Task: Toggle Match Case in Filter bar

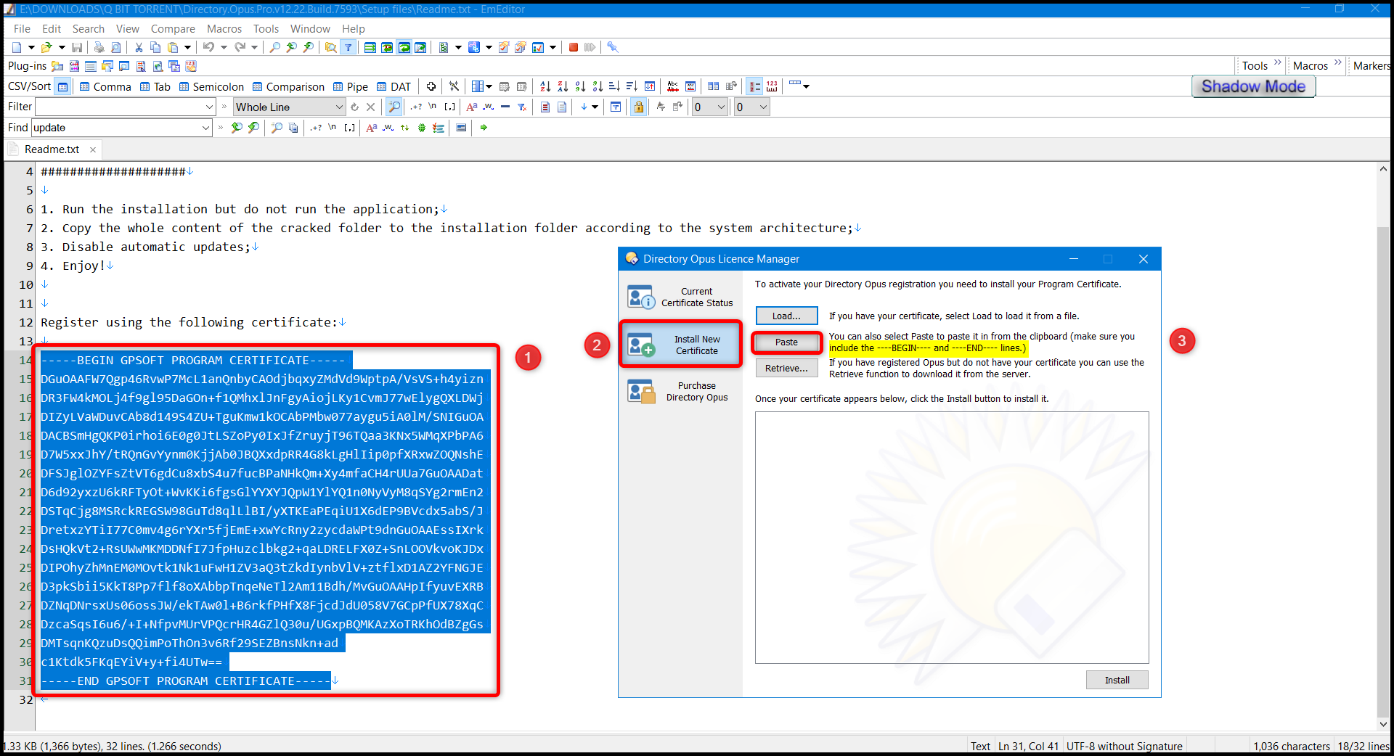Action: point(472,107)
